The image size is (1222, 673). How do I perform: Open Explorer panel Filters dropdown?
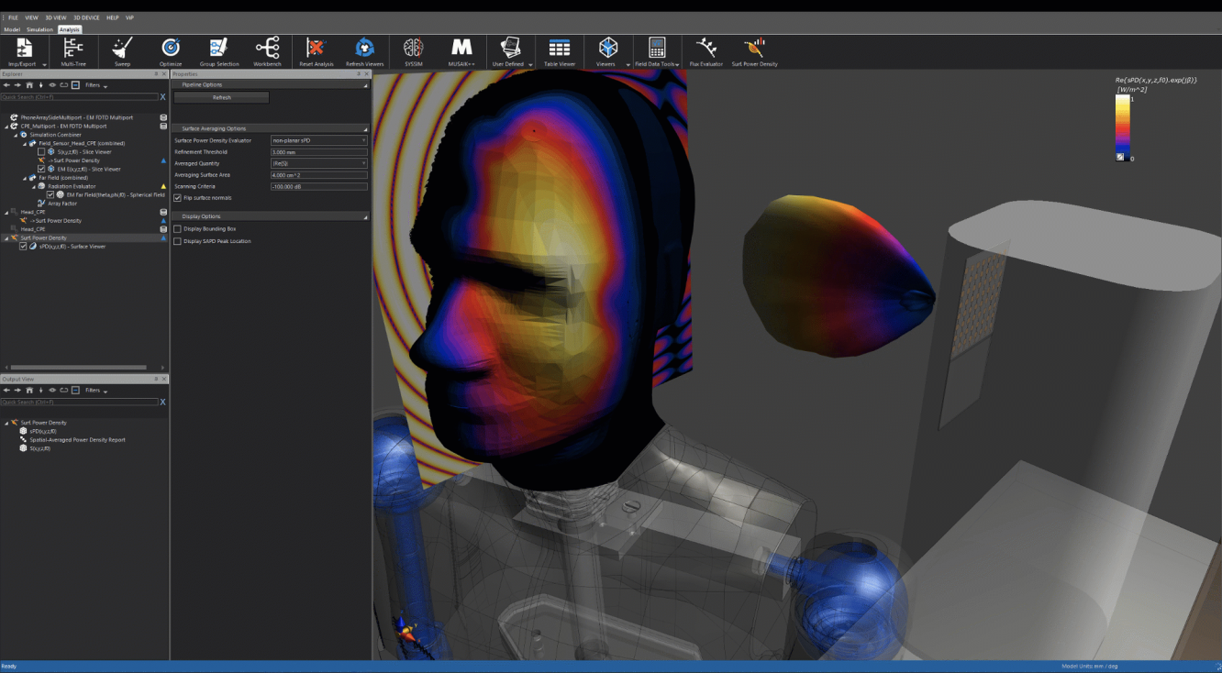pos(95,85)
